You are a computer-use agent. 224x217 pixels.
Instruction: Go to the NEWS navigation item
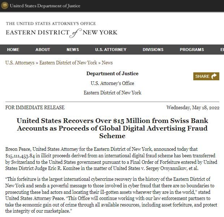tap(73, 50)
